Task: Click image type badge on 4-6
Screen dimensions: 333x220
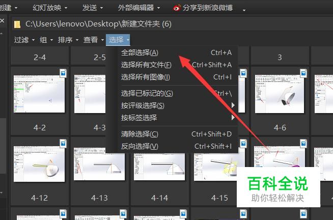Action: click(x=303, y=73)
